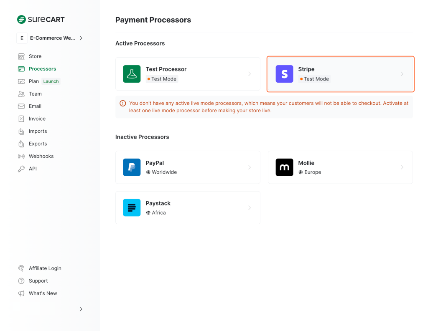Image resolution: width=428 pixels, height=331 pixels.
Task: Select the Processors sidebar icon
Action: (x=21, y=68)
